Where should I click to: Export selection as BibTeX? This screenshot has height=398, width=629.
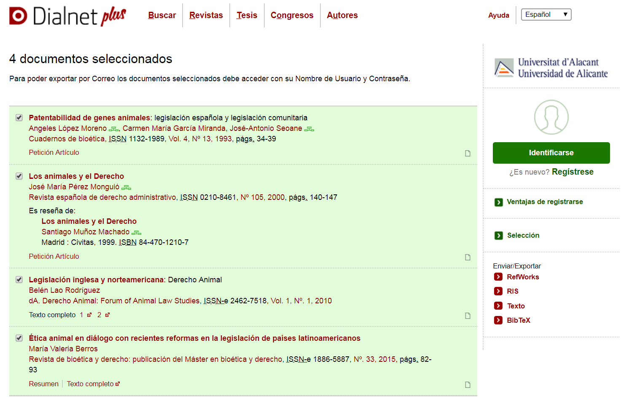point(518,320)
